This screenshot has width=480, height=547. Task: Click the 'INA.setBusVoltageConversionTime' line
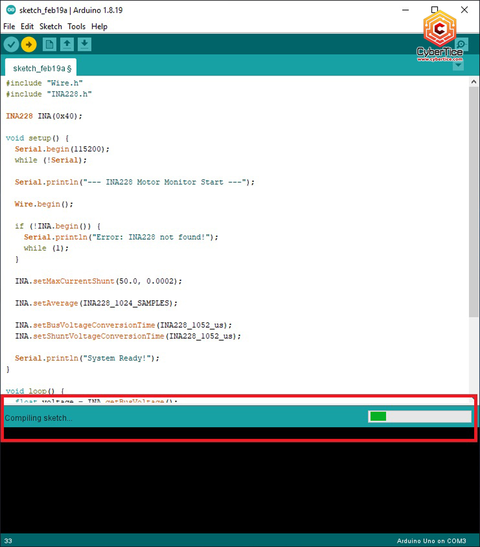(124, 325)
